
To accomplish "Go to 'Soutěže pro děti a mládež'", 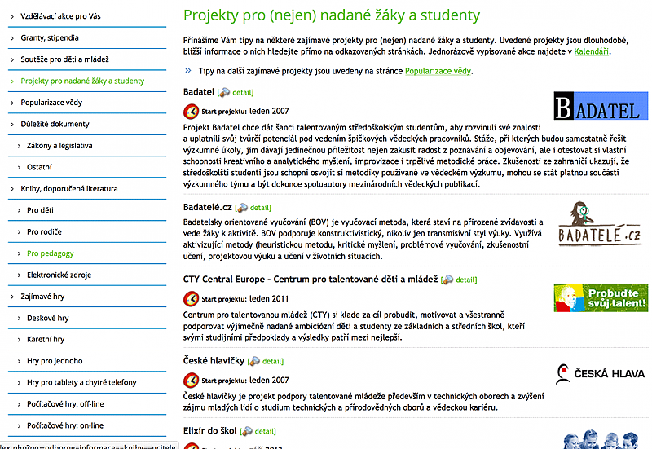I will pos(64,59).
